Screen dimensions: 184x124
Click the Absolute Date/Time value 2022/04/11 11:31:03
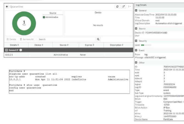[x=166, y=15]
